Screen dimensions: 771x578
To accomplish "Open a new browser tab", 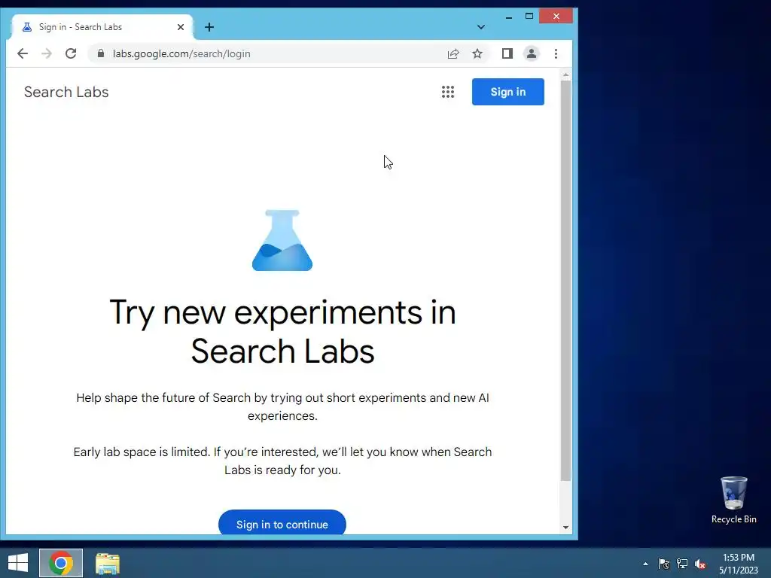I will click(209, 27).
